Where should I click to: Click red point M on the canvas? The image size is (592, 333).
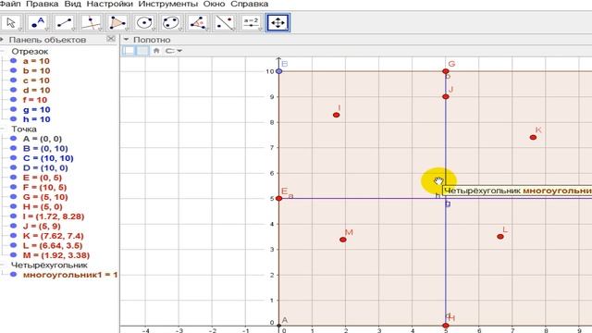coord(343,240)
